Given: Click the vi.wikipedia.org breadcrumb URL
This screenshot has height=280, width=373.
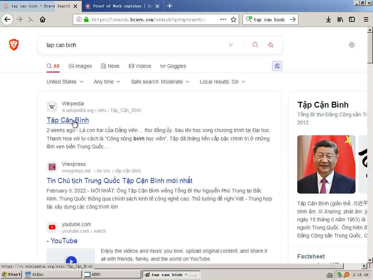Looking at the screenshot, I should pos(101,110).
